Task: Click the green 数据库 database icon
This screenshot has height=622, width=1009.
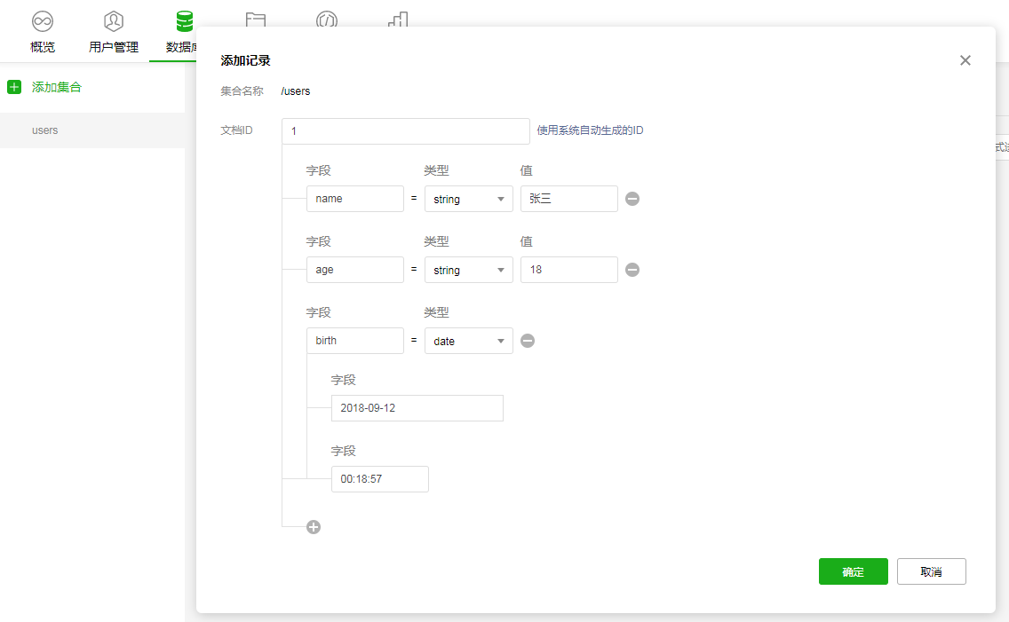Action: pos(184,20)
